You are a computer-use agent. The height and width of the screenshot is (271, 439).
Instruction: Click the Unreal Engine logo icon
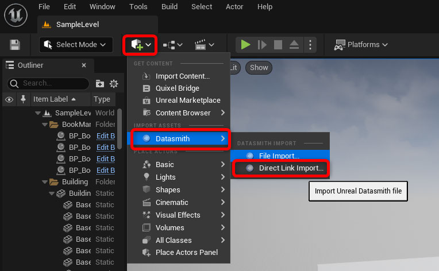coord(16,15)
